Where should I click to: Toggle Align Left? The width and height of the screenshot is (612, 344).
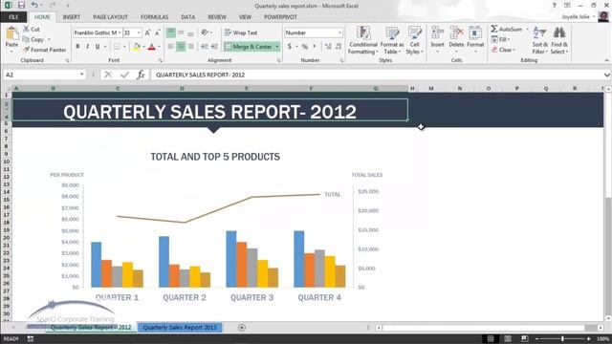click(x=171, y=47)
